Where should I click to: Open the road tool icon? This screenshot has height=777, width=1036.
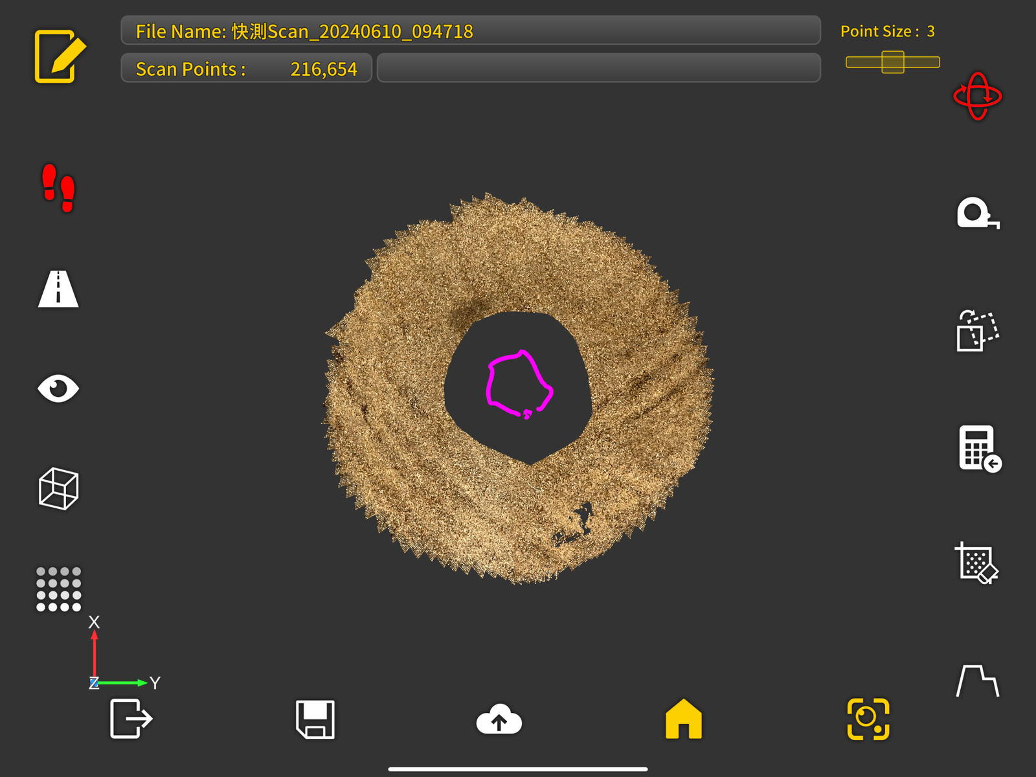pos(58,288)
